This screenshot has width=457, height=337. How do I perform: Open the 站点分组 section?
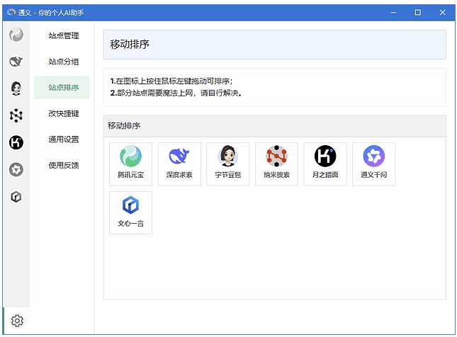pos(63,62)
